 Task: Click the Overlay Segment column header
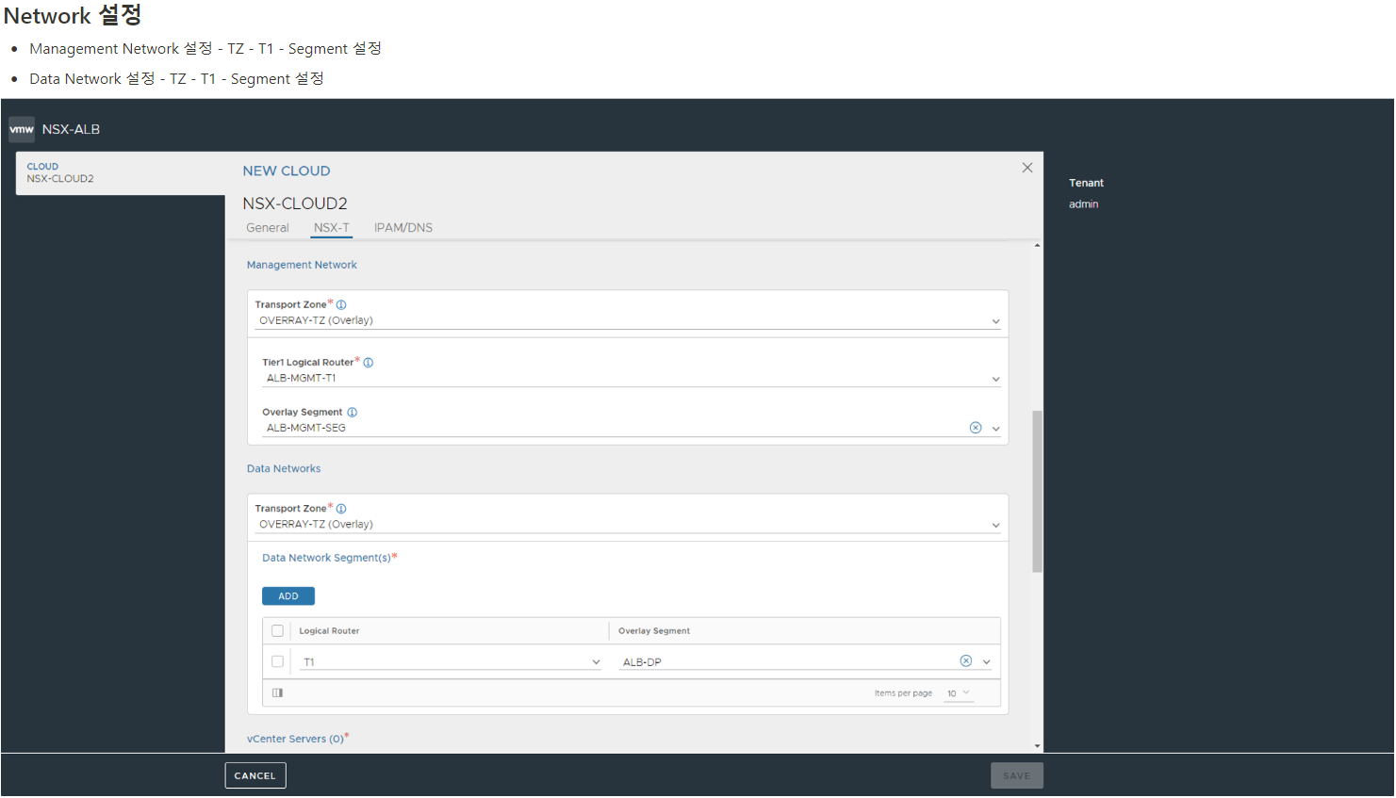coord(654,631)
